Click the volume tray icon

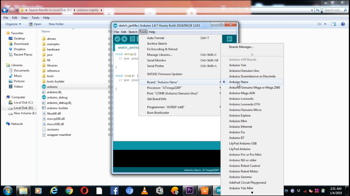click(311, 191)
